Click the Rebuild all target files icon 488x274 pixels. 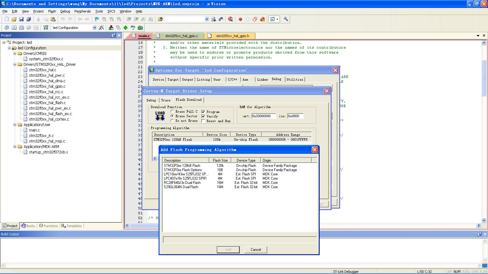coord(21,28)
